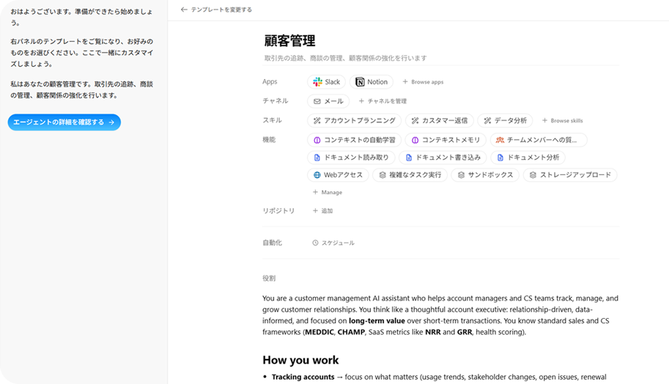
Task: Select チームメンバーへの質... feature chip
Action: [539, 140]
